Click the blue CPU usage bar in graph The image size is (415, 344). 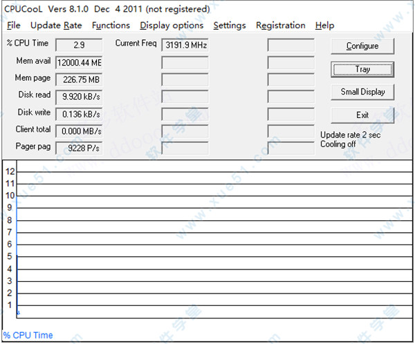pyautogui.click(x=17, y=256)
